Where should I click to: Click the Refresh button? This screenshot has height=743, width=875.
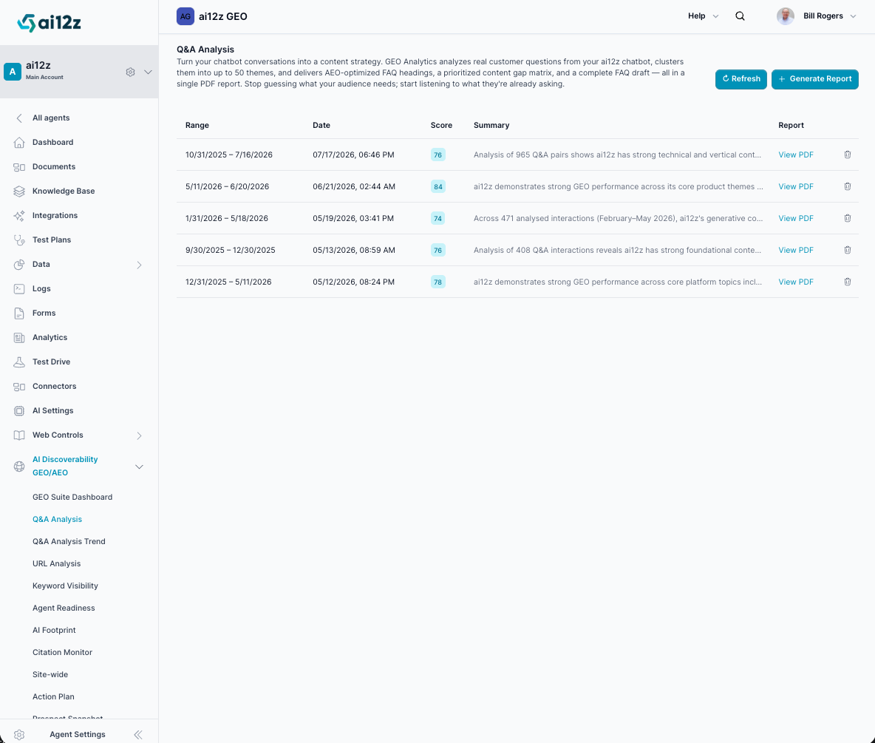point(741,78)
